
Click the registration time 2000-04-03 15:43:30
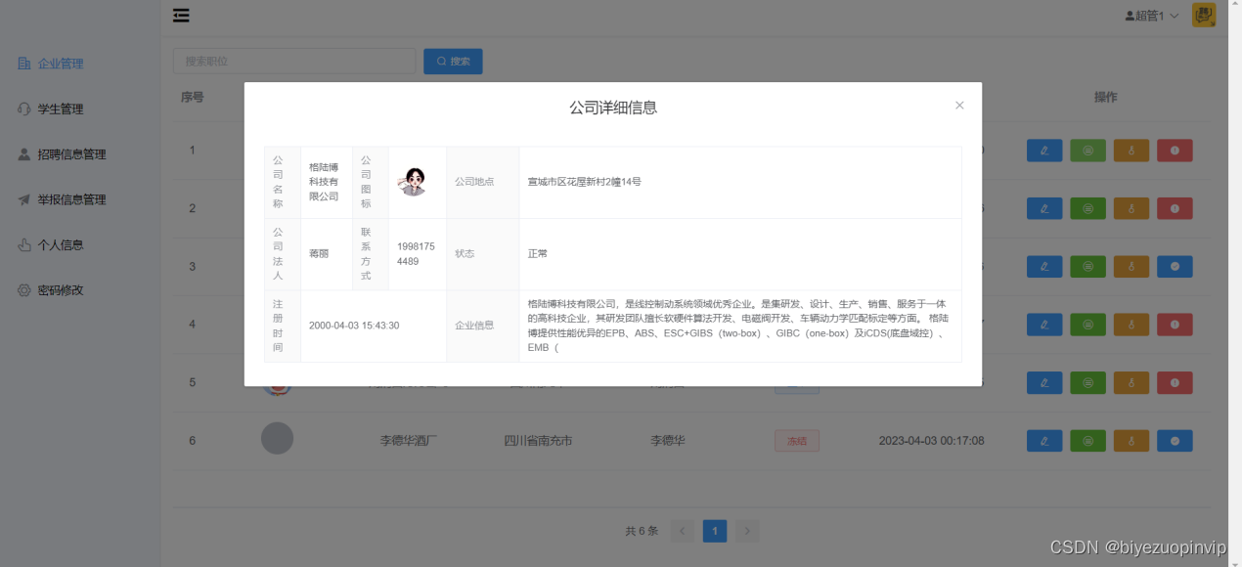354,326
